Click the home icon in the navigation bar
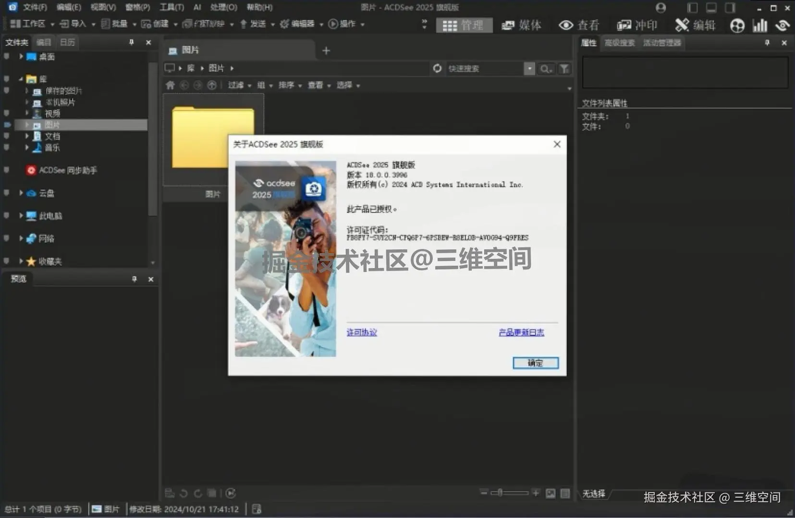Screen dimensions: 795x518 pos(171,85)
